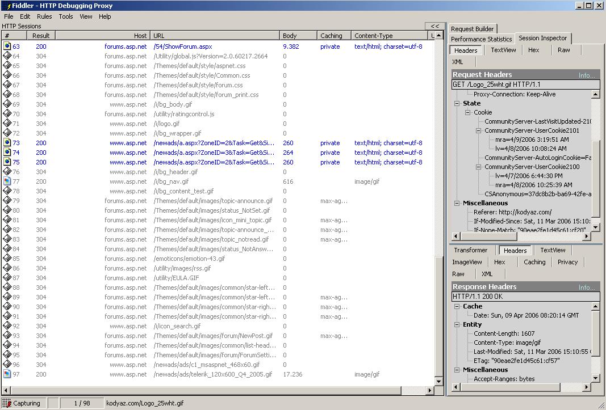Viewport: 606px width, 410px height.
Task: Open the response Caching tab
Action: pyautogui.click(x=534, y=262)
